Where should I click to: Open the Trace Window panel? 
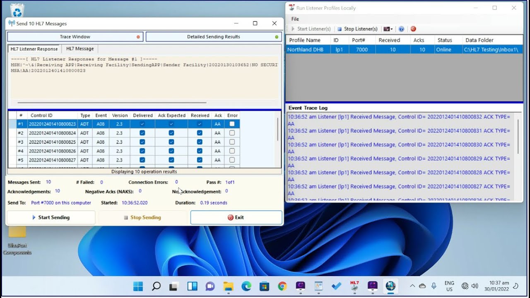[x=75, y=37]
